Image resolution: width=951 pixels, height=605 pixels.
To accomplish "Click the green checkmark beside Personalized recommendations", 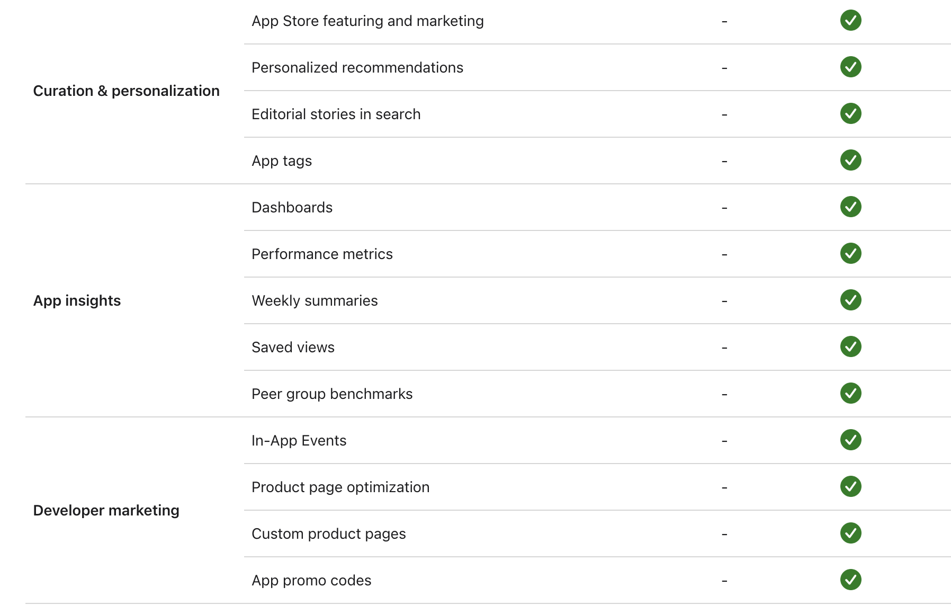I will (850, 67).
